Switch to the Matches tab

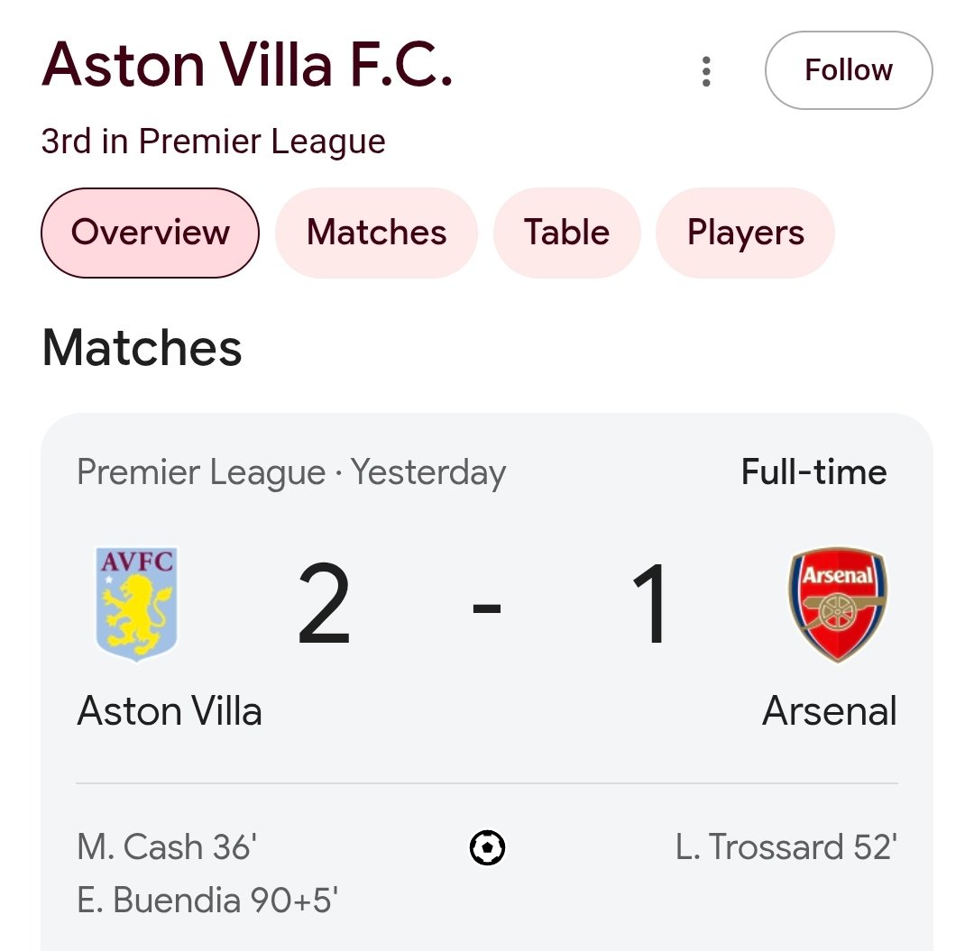[x=376, y=233]
